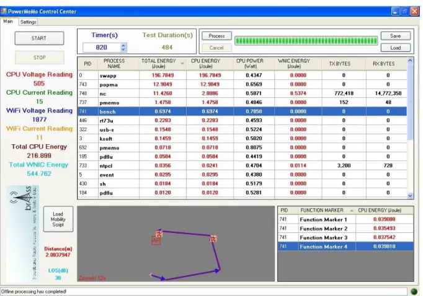Click the WiFi Voltage Reading value 1877
The image size is (423, 296).
[39, 120]
